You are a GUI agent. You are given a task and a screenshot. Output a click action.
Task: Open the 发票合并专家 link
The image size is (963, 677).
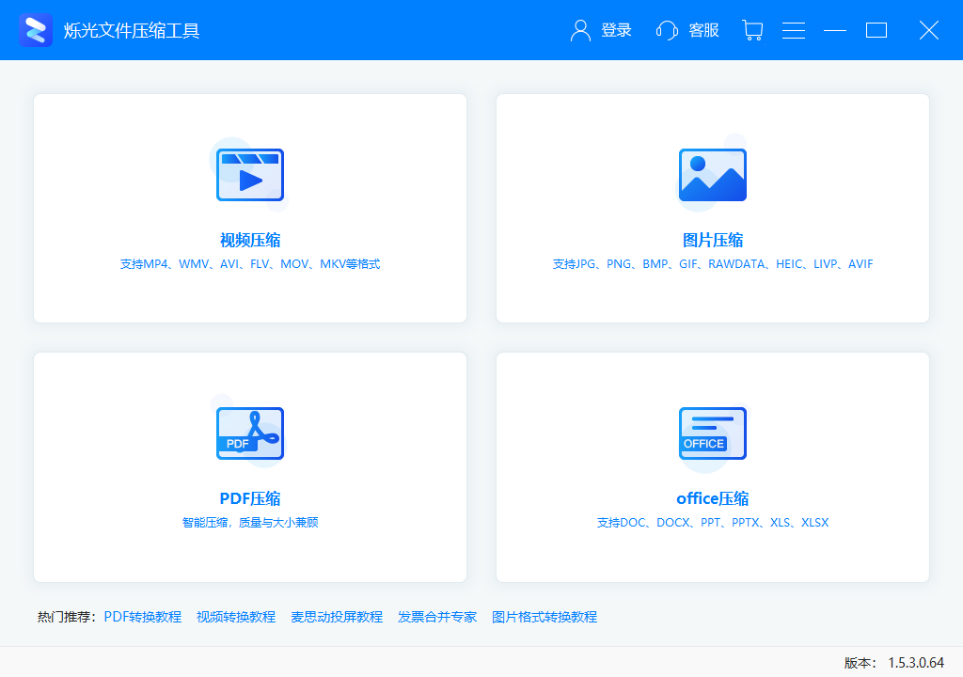coord(437,617)
